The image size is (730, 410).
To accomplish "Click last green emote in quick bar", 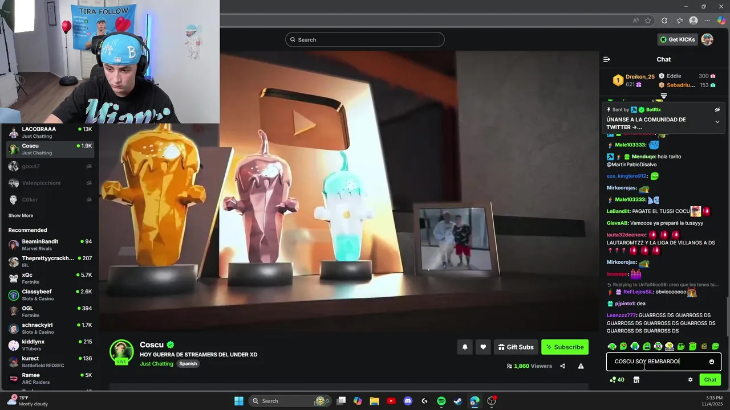I will pyautogui.click(x=716, y=346).
